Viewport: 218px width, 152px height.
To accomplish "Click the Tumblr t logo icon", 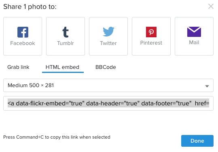I will (66, 32).
